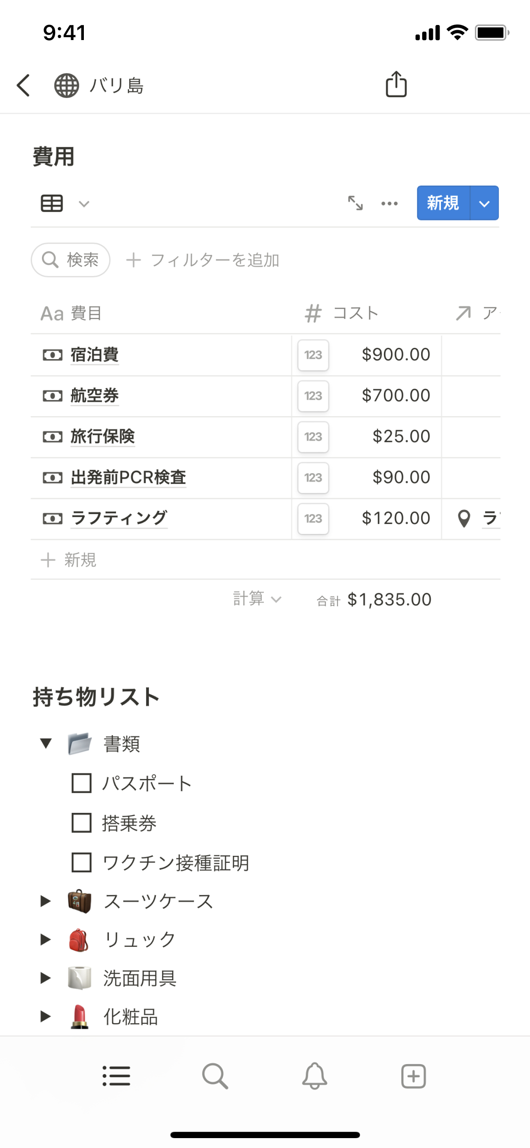
Task: Open the three-dot more options menu
Action: point(389,204)
